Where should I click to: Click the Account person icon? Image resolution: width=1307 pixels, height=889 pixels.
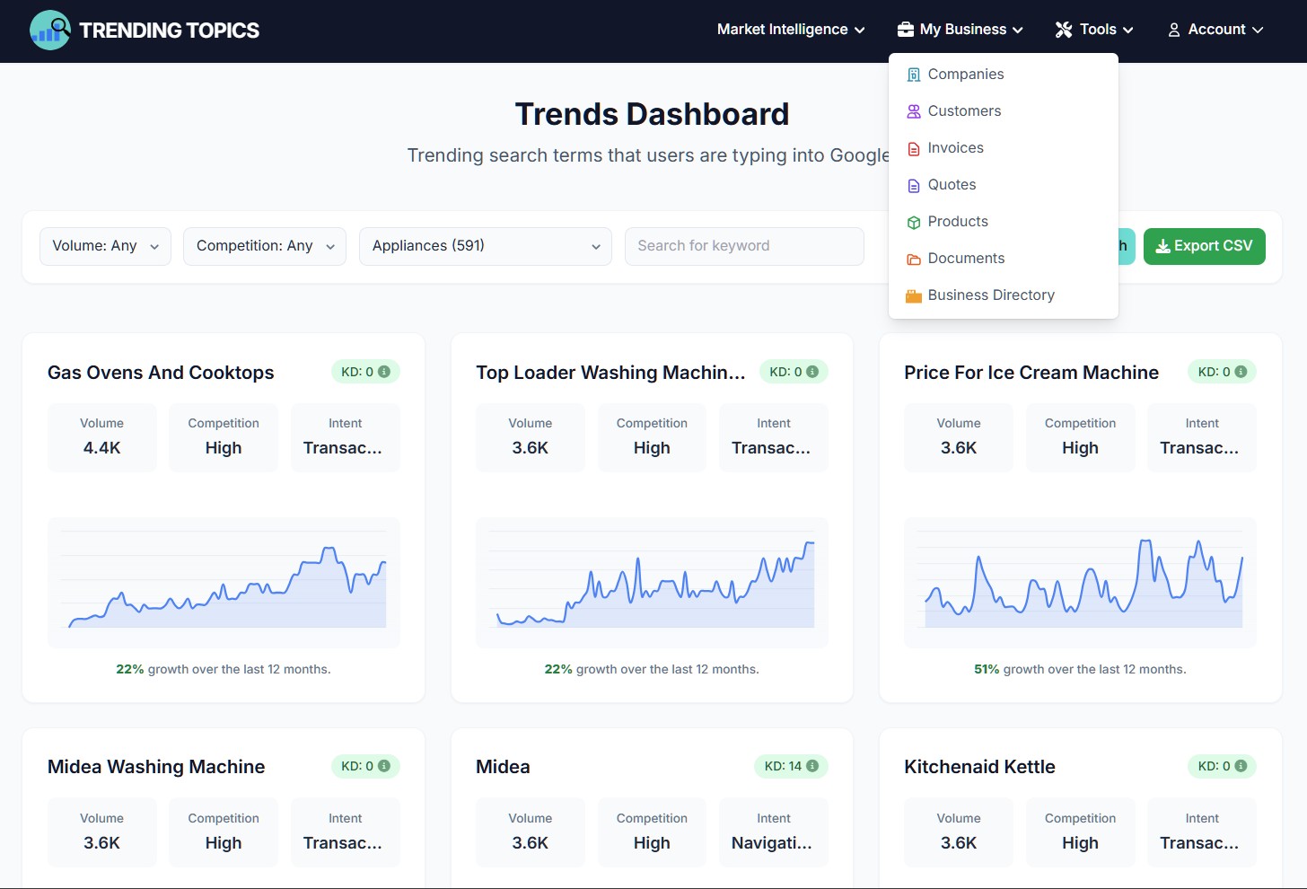tap(1173, 29)
